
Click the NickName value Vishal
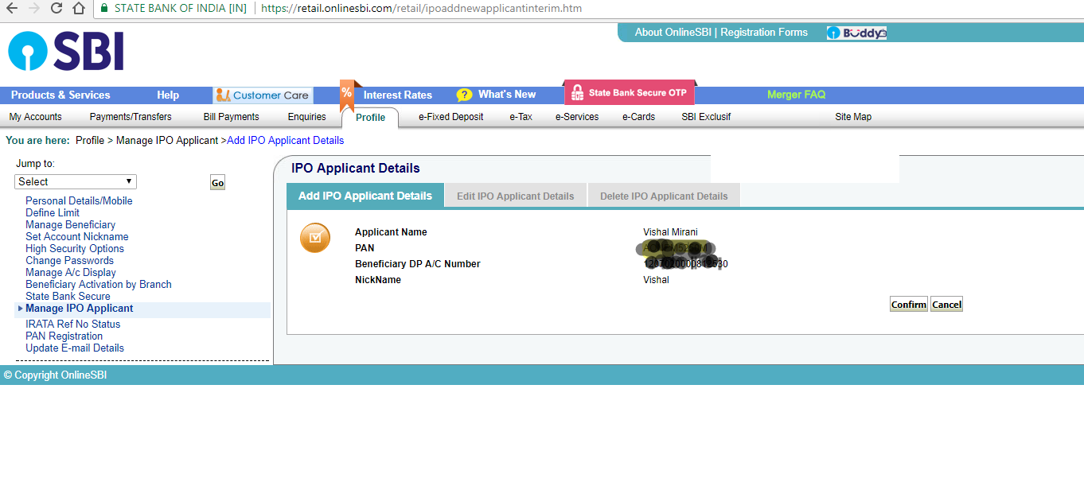[x=656, y=280]
